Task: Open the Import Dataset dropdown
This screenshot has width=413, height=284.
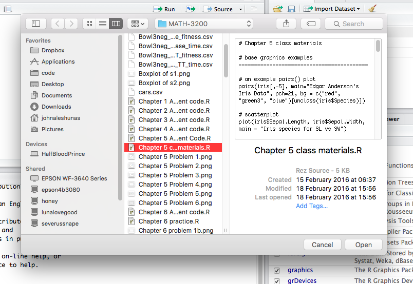Action: point(332,9)
